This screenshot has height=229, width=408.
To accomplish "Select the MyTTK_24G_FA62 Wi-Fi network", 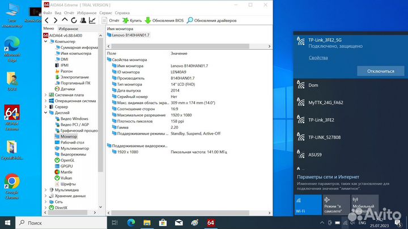I will [351, 102].
